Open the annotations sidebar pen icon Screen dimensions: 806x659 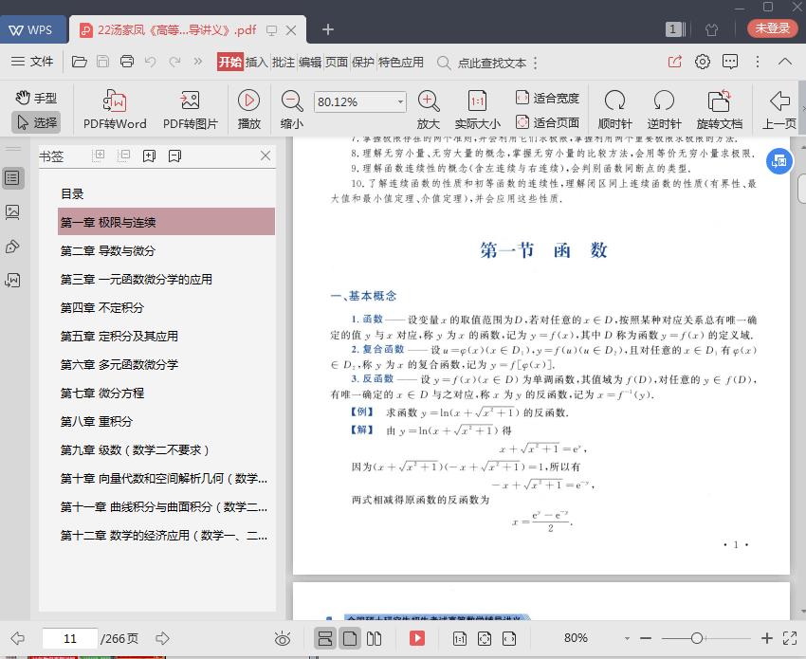tap(12, 247)
